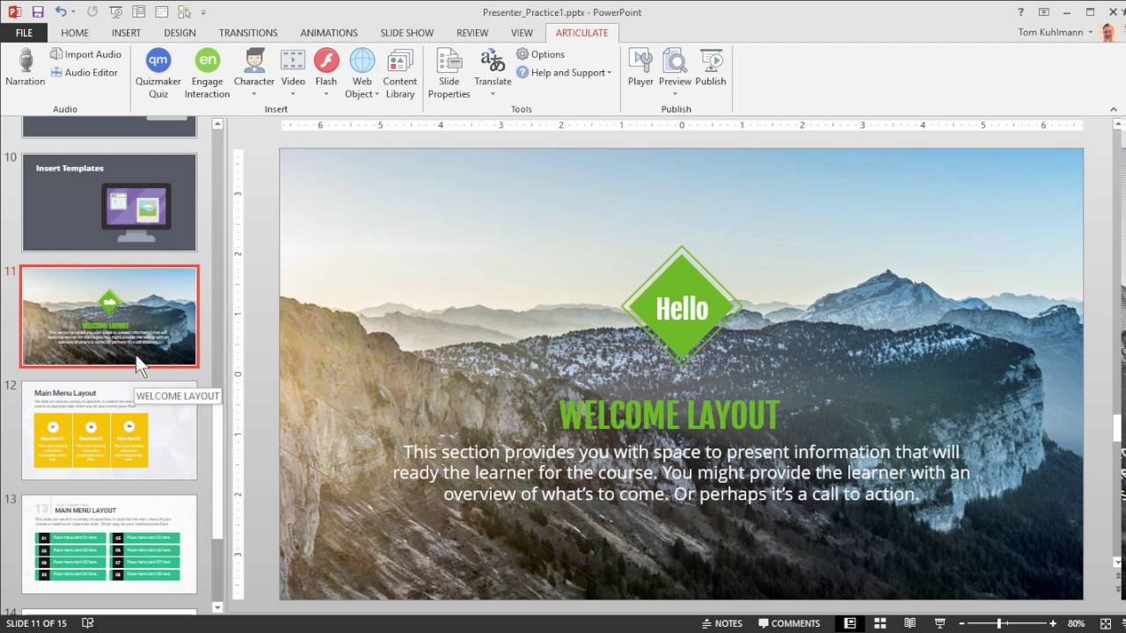Expand the Translate dropdown arrow
Viewport: 1126px width, 633px height.
click(493, 94)
